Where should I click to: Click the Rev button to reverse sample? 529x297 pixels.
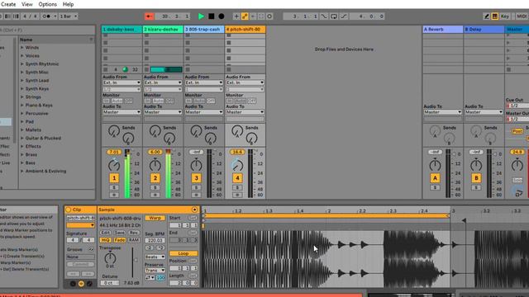point(134,233)
